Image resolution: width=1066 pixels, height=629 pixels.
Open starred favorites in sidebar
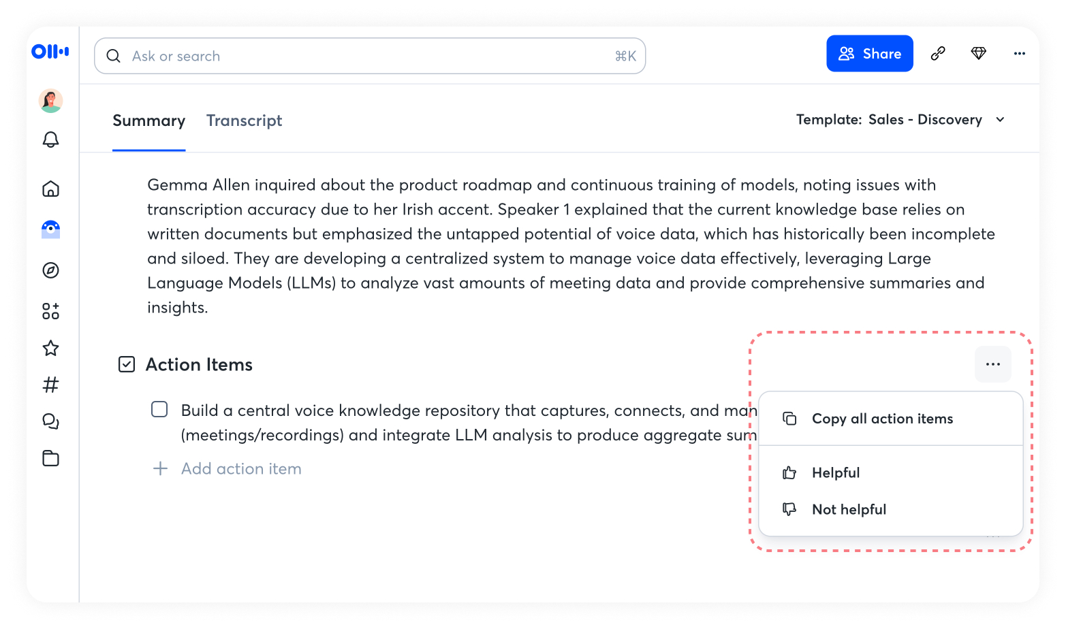pos(50,349)
